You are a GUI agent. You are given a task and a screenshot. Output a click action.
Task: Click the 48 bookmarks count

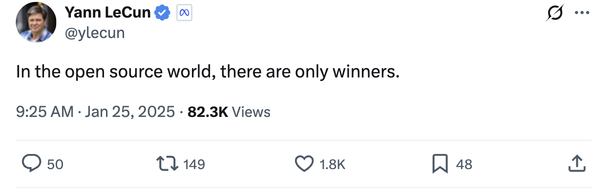click(464, 165)
